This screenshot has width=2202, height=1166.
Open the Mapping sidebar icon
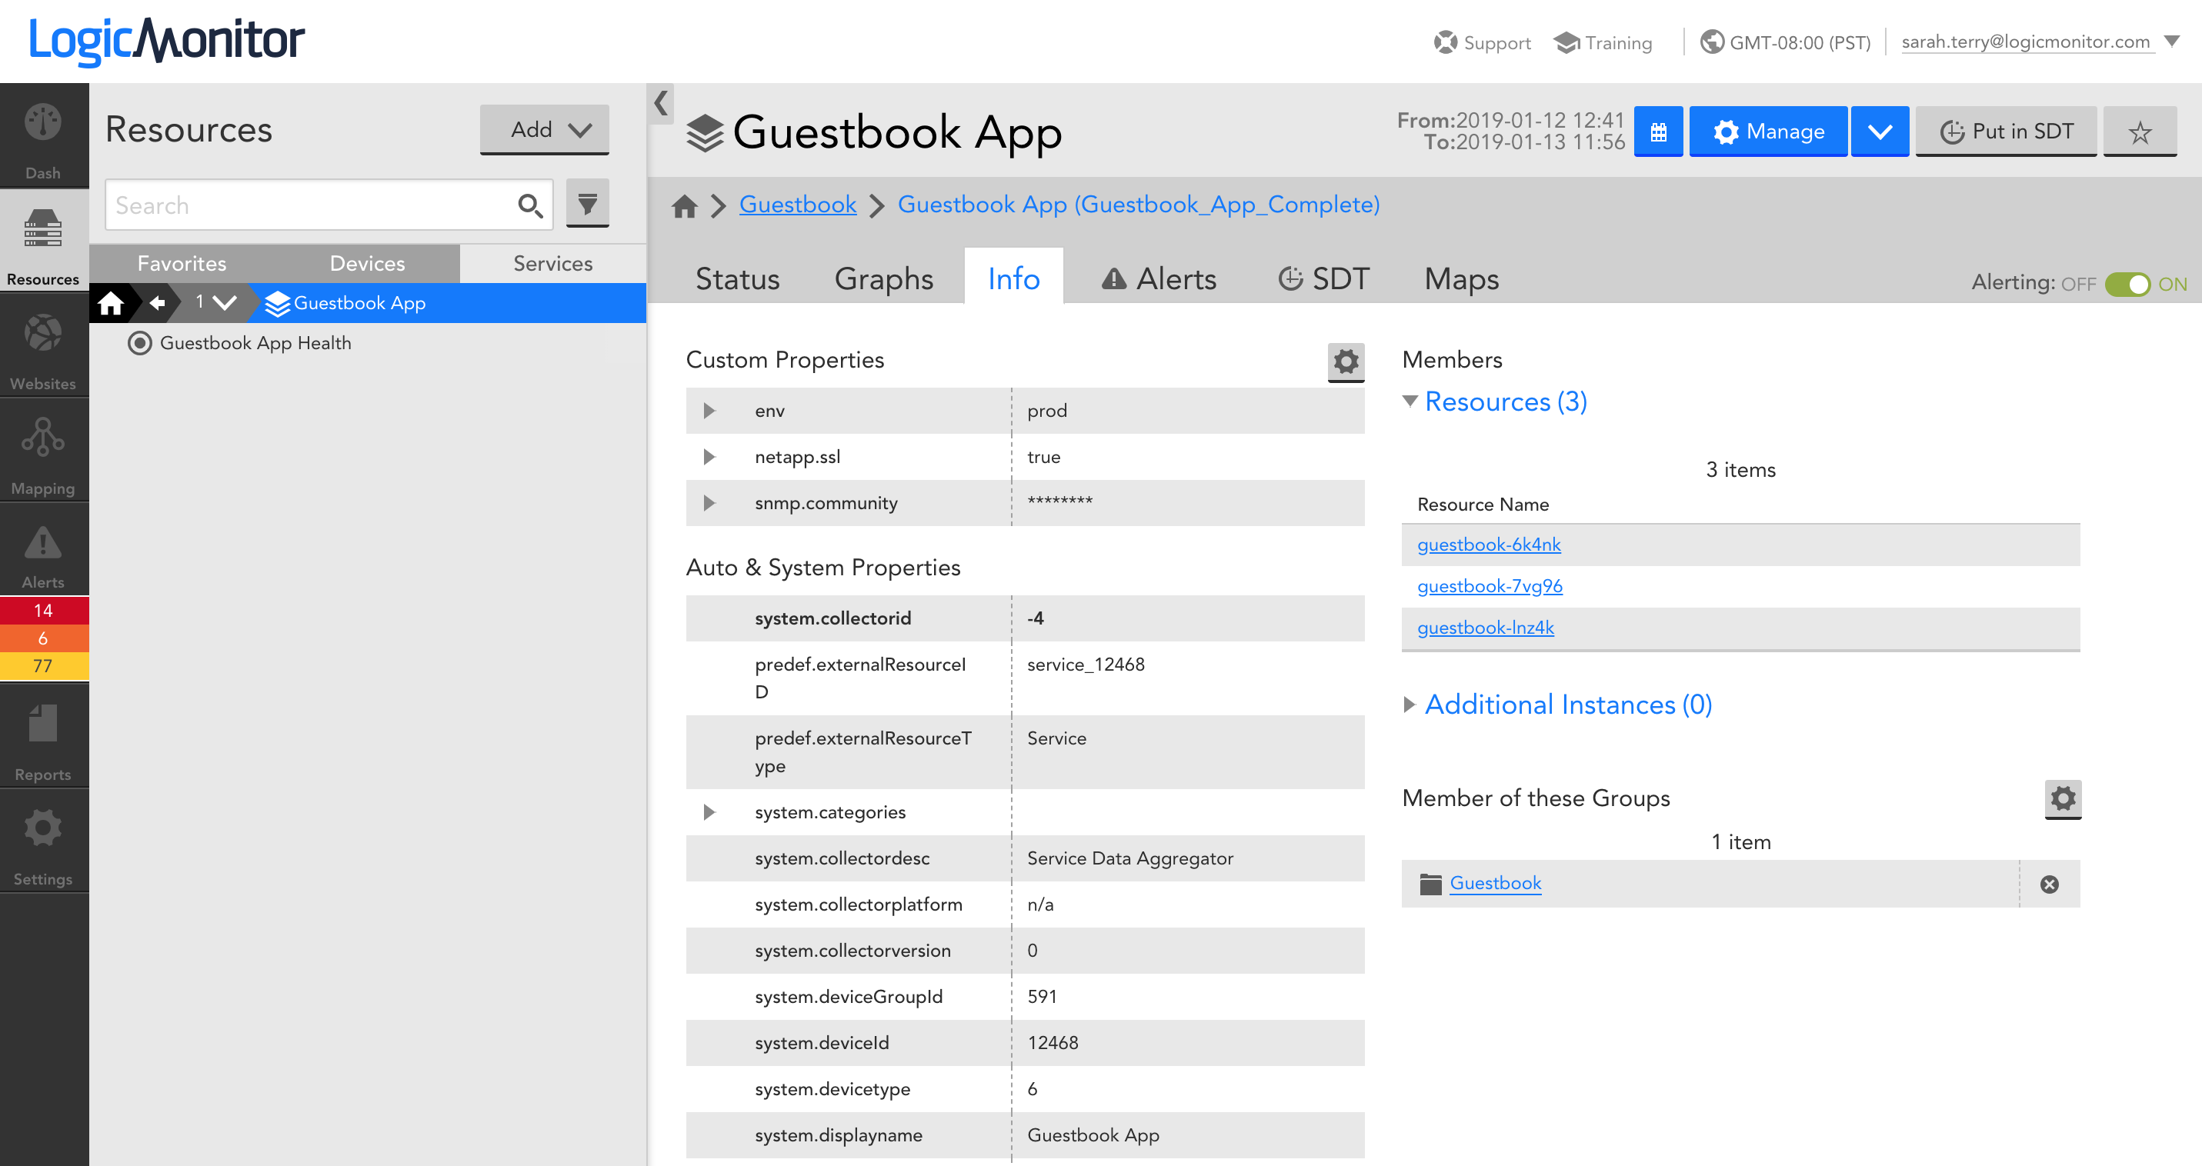click(x=43, y=455)
